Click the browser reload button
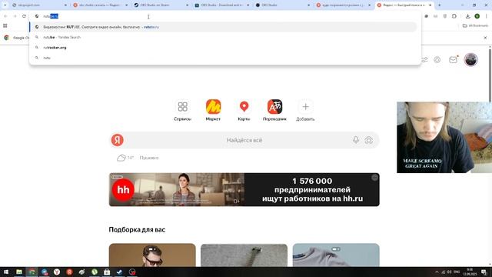Viewport: 492px width, 277px height. pyautogui.click(x=24, y=16)
